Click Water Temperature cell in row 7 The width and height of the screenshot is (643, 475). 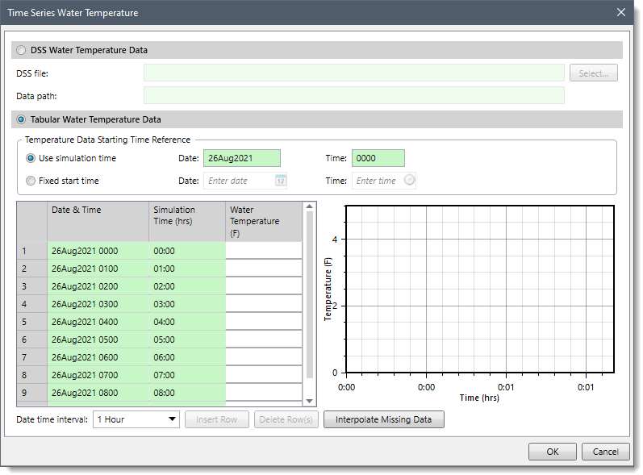click(x=264, y=357)
